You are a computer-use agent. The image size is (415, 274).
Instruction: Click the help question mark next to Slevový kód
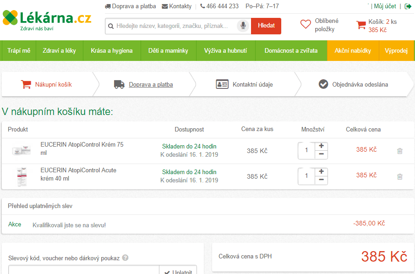pyautogui.click(x=126, y=258)
